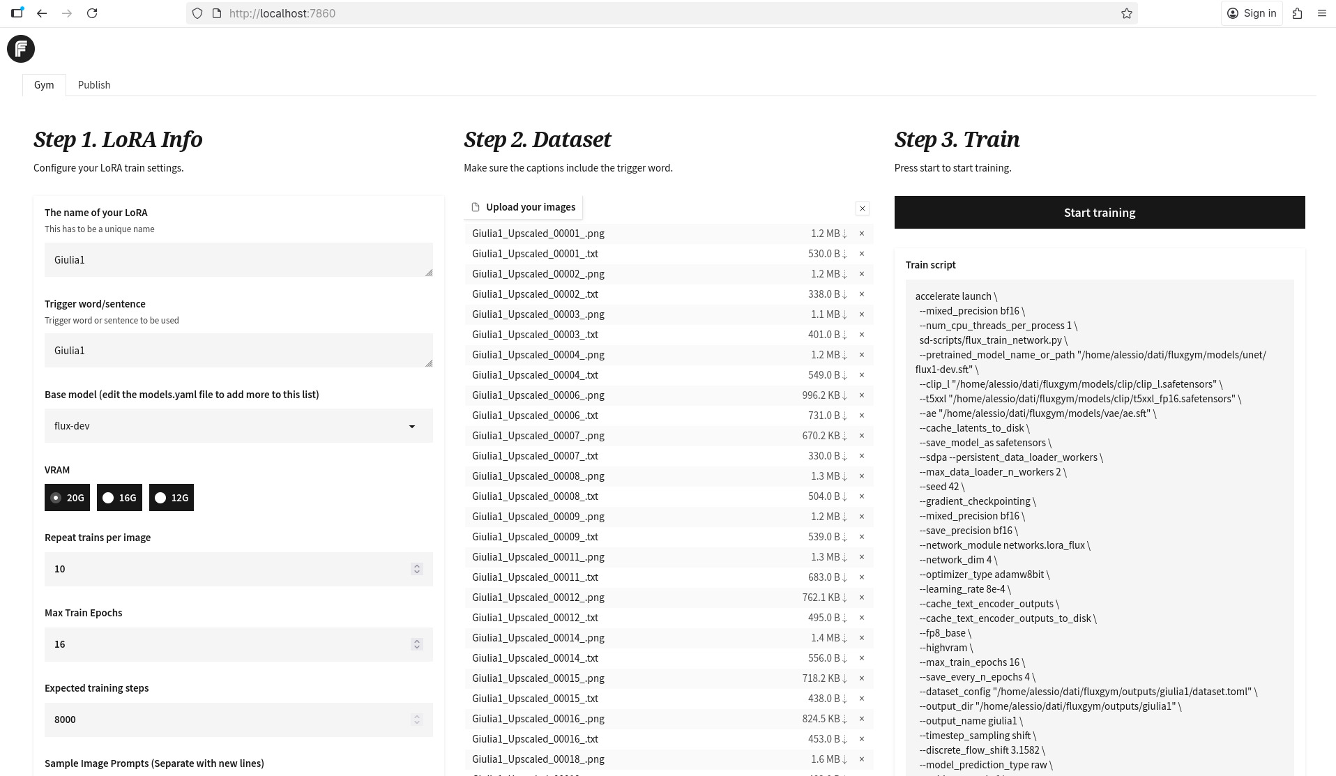This screenshot has height=776, width=1336.
Task: Click the Trigger word/sentence text field
Action: coord(238,351)
